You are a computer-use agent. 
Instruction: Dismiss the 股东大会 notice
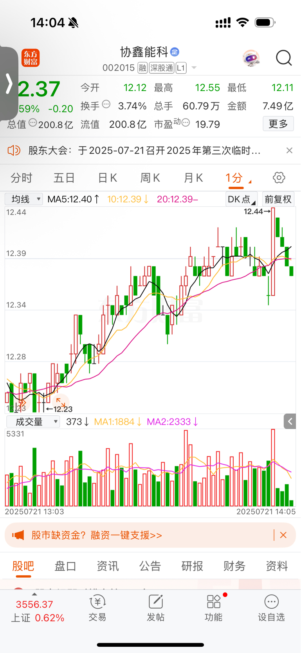coord(289,150)
